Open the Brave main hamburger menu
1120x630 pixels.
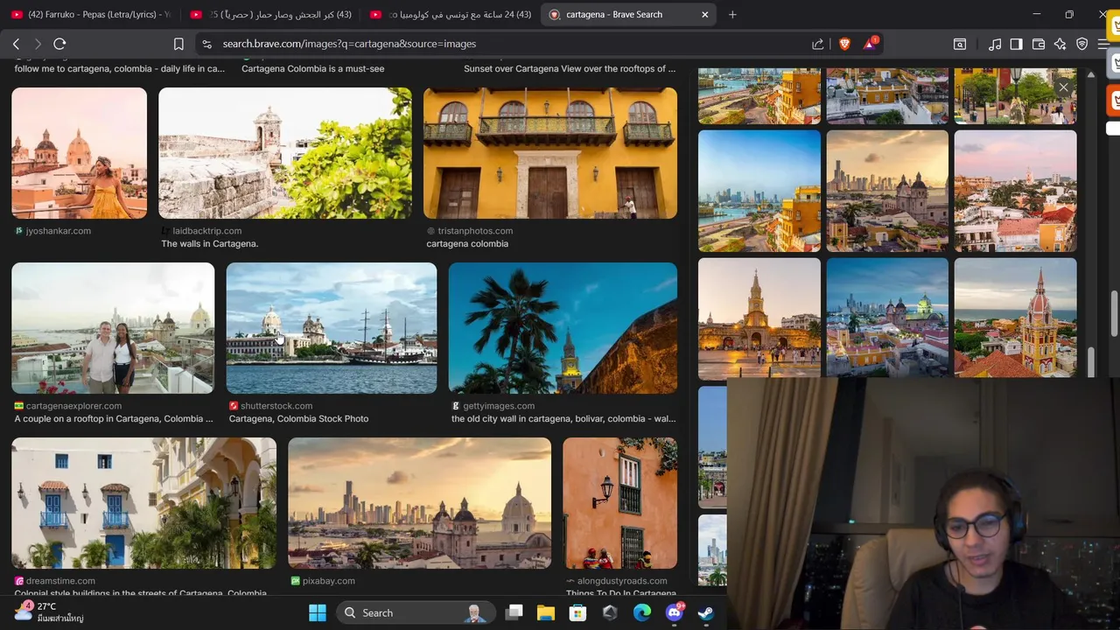(x=1103, y=44)
